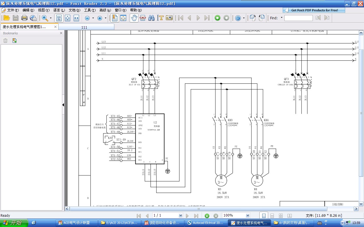
Task: Open the 工具(T) menu
Action: pyautogui.click(x=89, y=10)
